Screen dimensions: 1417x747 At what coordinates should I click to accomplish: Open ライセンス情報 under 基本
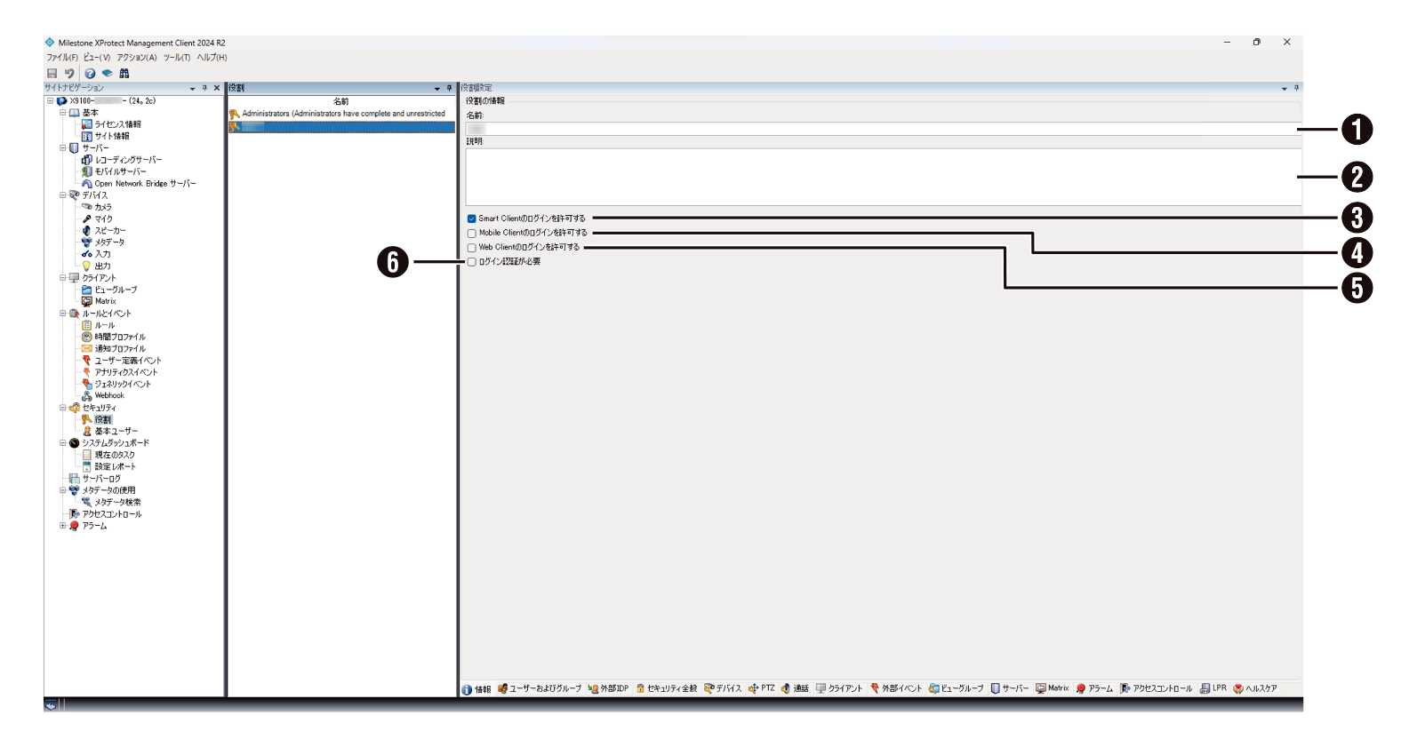pos(117,124)
